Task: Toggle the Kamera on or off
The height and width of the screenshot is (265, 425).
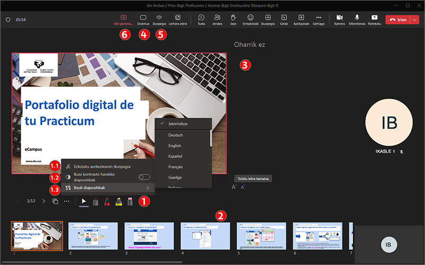Action: point(339,17)
